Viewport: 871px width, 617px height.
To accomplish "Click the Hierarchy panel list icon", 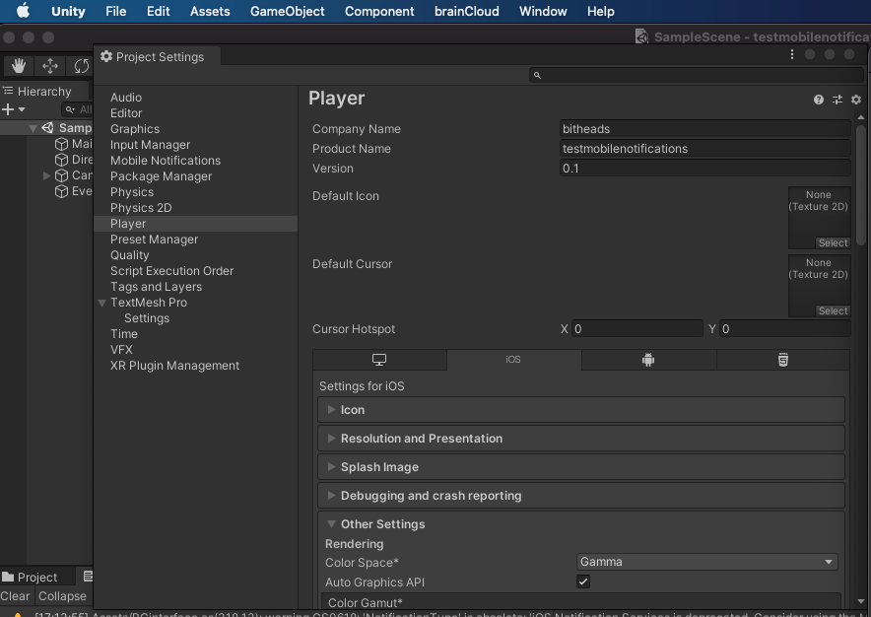I will pos(8,91).
